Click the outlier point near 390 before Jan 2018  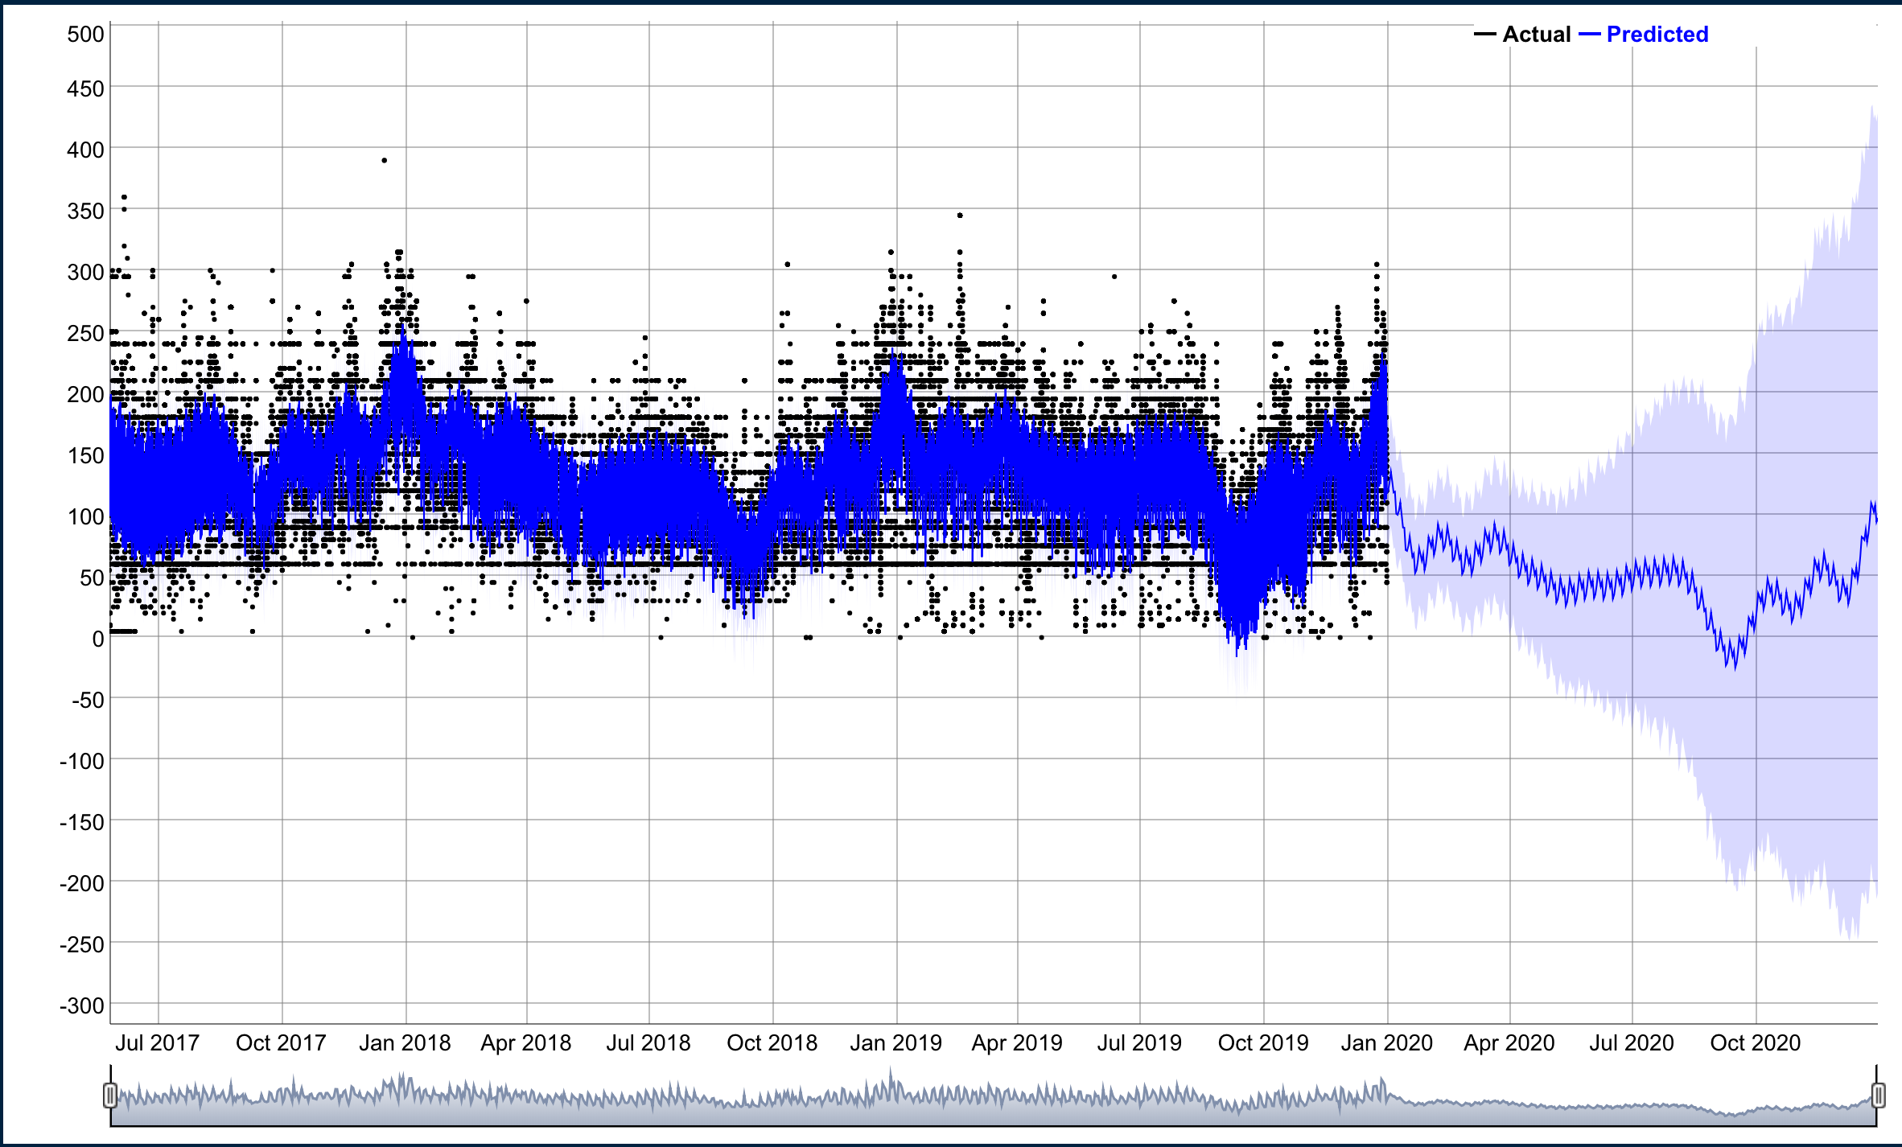(385, 161)
